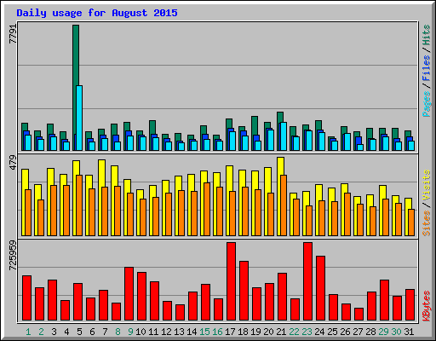Click the day 26 axis label
Image resolution: width=436 pixels, height=341 pixels.
(x=345, y=332)
